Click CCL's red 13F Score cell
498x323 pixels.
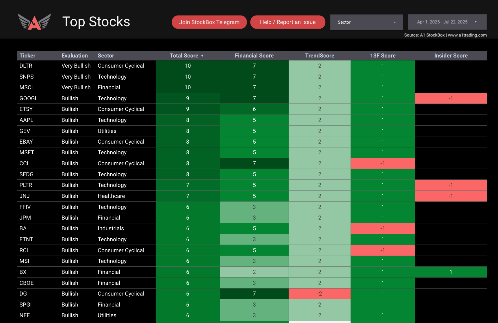(x=383, y=163)
